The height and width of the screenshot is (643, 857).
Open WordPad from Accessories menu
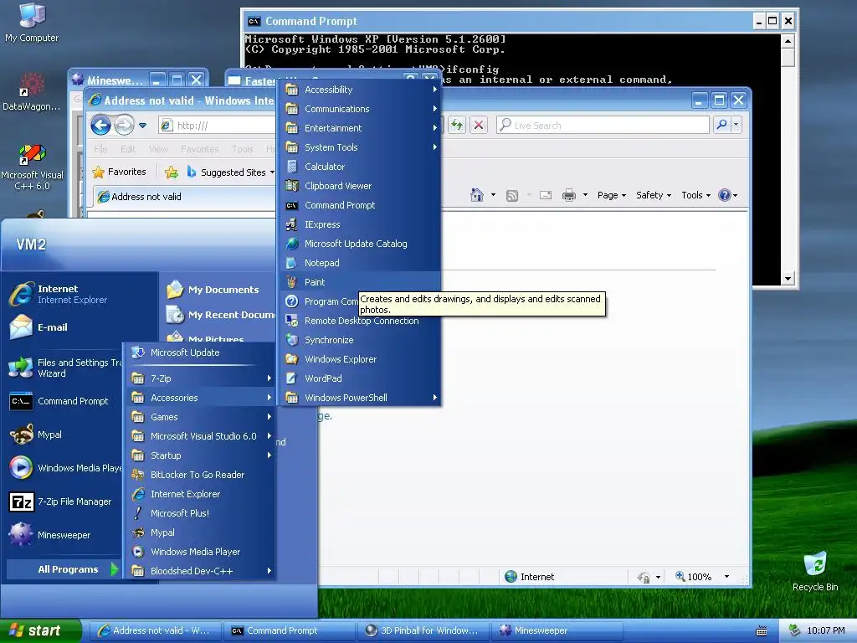(x=360, y=378)
